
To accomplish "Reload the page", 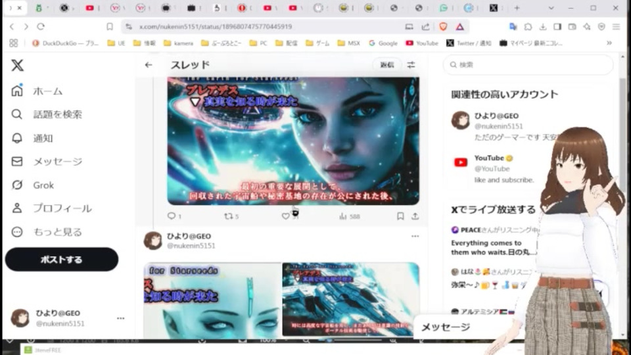I will (x=41, y=26).
